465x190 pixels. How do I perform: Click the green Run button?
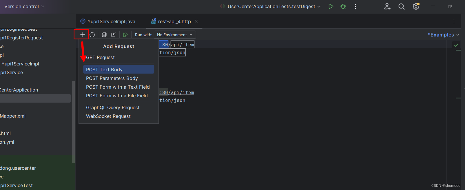[331, 6]
